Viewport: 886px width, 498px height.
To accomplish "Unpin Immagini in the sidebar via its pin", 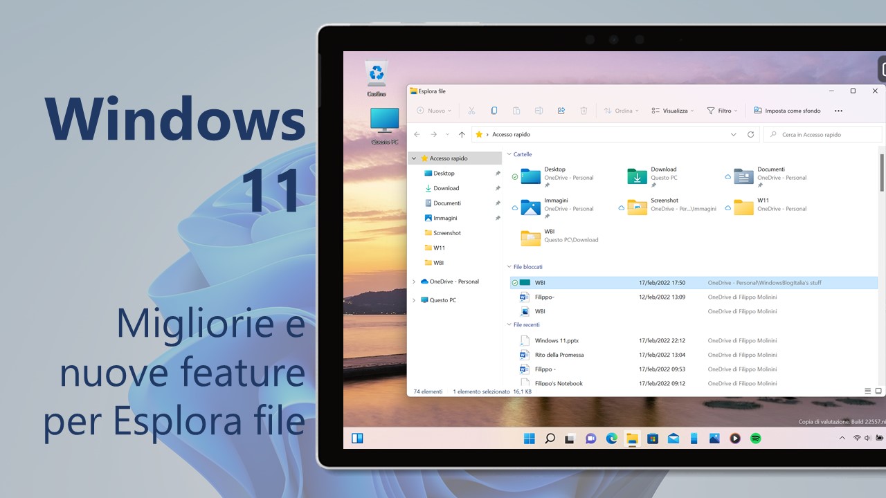I will click(x=498, y=219).
